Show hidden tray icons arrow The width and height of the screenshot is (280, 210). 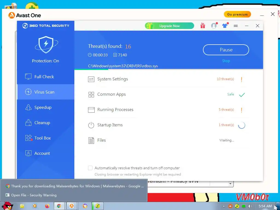click(224, 206)
